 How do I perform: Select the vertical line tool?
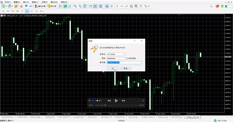(117, 6)
